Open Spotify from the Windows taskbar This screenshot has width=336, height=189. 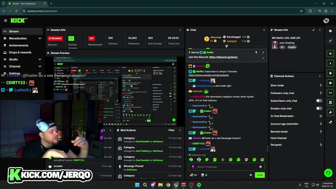199,185
